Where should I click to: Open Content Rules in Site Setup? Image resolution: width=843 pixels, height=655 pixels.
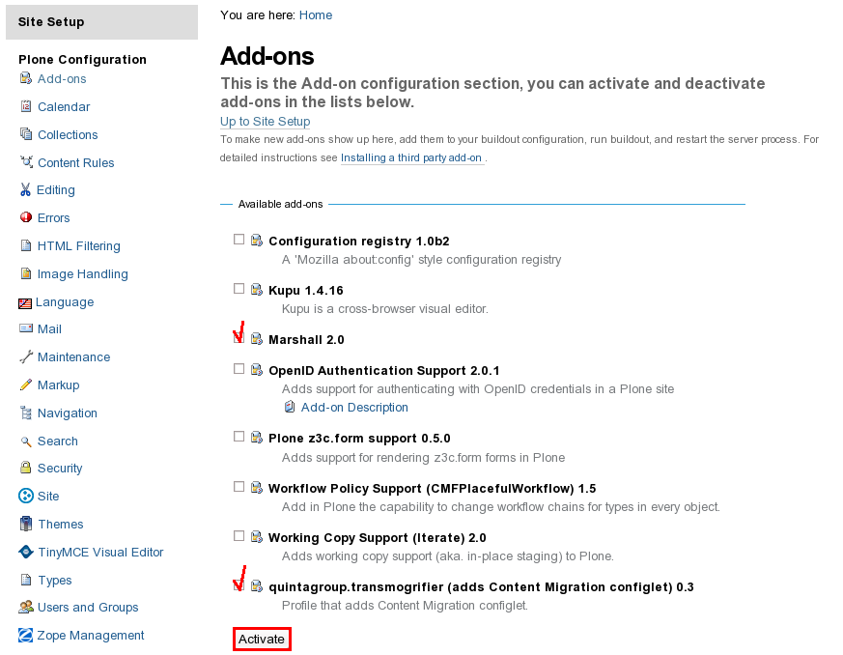(75, 163)
